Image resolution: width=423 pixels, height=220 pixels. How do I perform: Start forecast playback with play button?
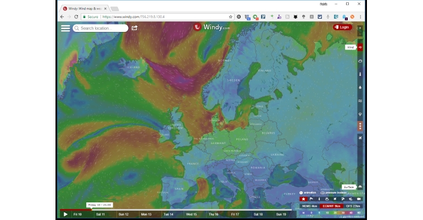pos(65,215)
